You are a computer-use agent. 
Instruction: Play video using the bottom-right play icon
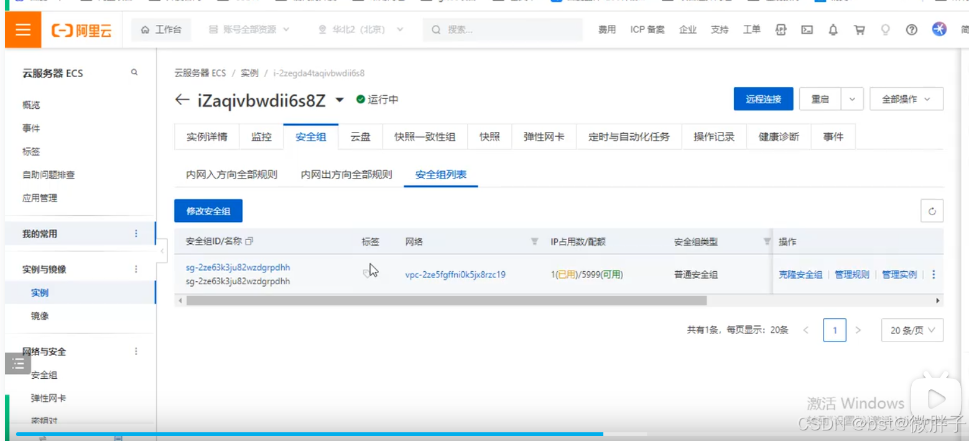(935, 398)
